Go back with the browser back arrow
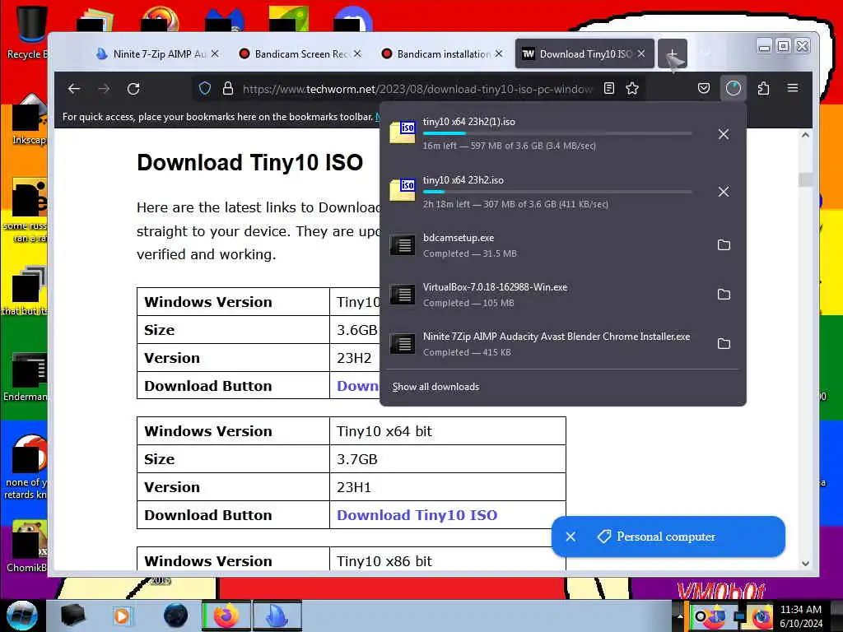Screen dimensions: 843x632 [x=74, y=89]
